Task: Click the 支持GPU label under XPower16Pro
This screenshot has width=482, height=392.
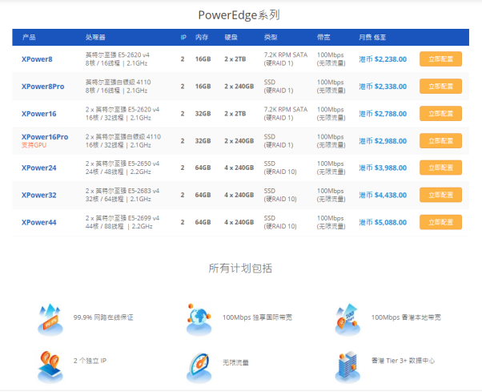Action: (34, 146)
